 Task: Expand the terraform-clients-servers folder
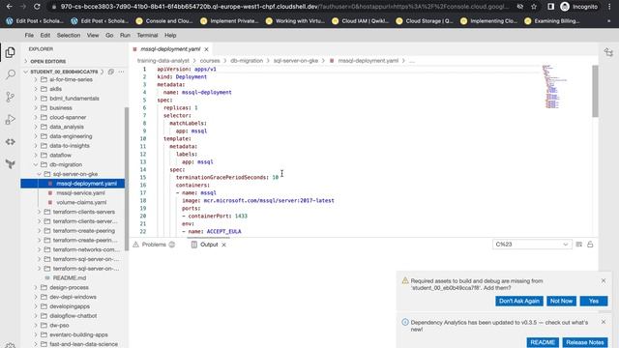pos(84,212)
